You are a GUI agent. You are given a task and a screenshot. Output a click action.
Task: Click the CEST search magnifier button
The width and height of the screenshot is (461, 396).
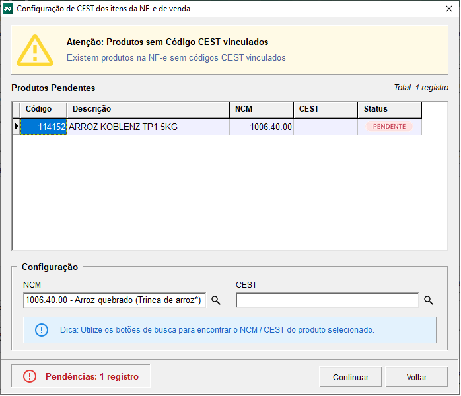[428, 300]
